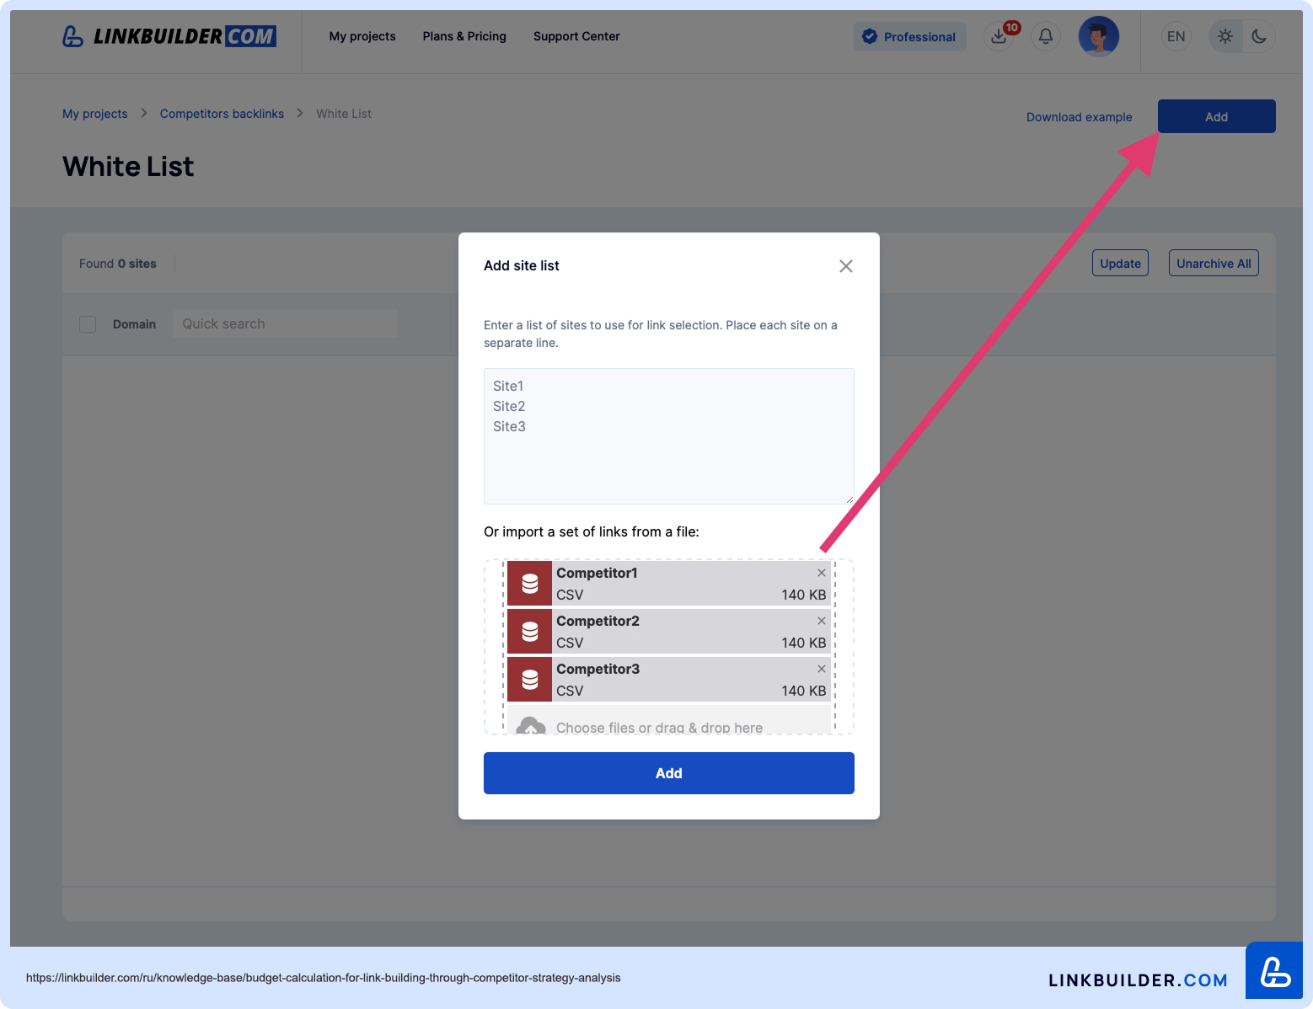Navigate to Competitors backlinks breadcrumb

pos(222,114)
